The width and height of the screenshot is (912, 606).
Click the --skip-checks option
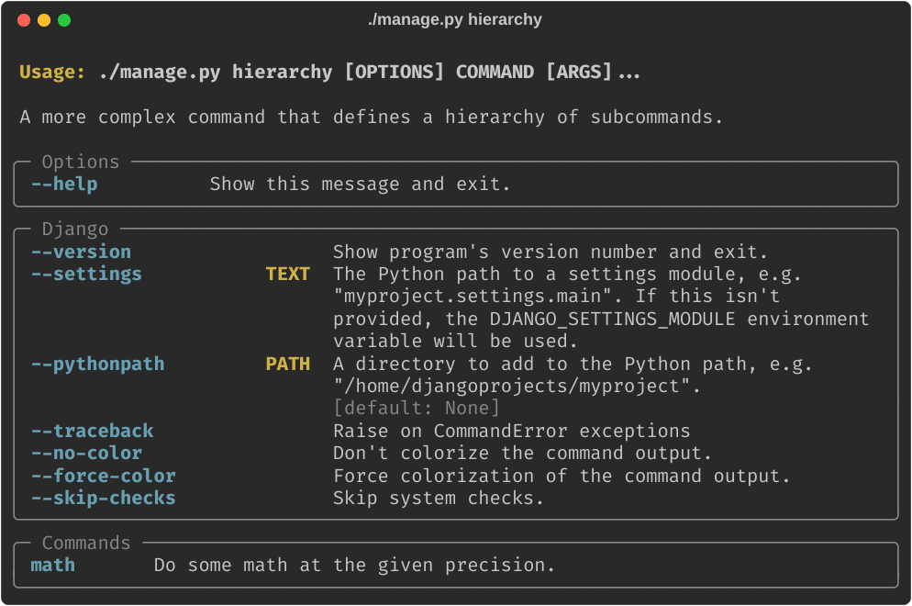(103, 498)
